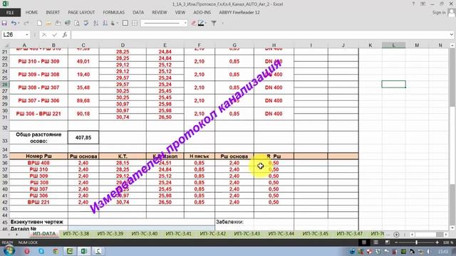The image size is (456, 256).
Task: Select cell with value 407,85
Action: [x=83, y=137]
